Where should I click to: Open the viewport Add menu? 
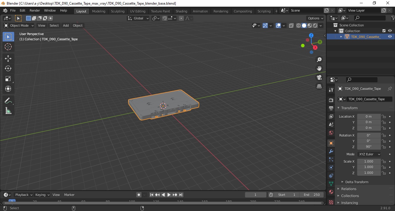tap(66, 26)
